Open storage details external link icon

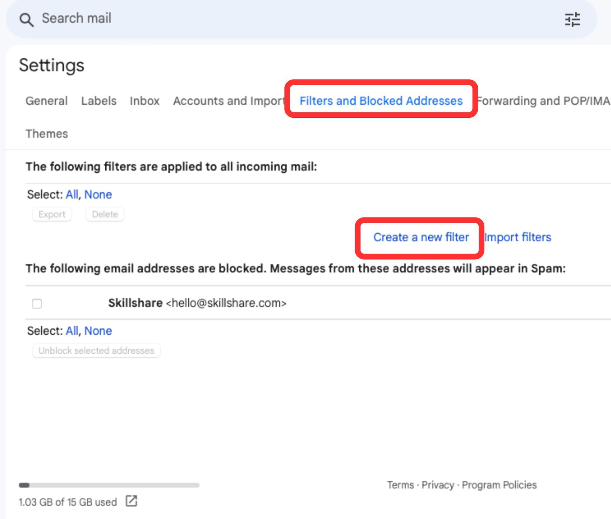131,501
